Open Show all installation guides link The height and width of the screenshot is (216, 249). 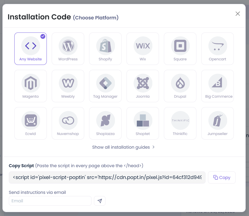tap(123, 147)
